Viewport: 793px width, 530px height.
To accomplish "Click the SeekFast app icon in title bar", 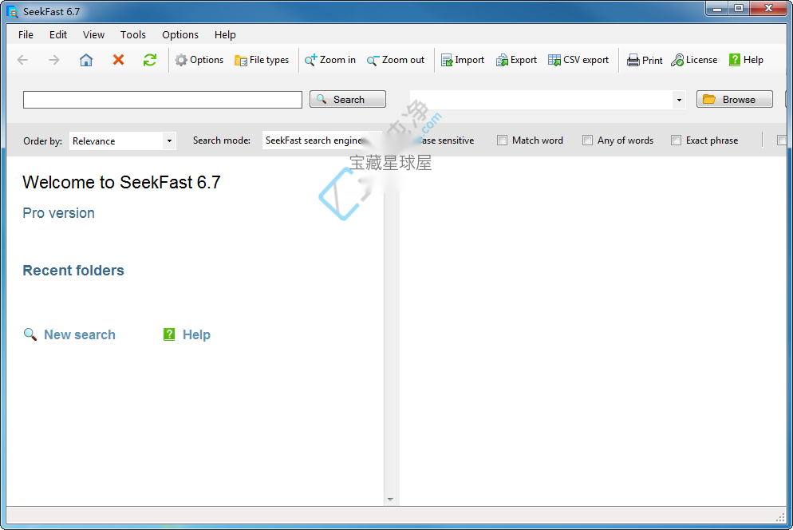I will pyautogui.click(x=13, y=12).
